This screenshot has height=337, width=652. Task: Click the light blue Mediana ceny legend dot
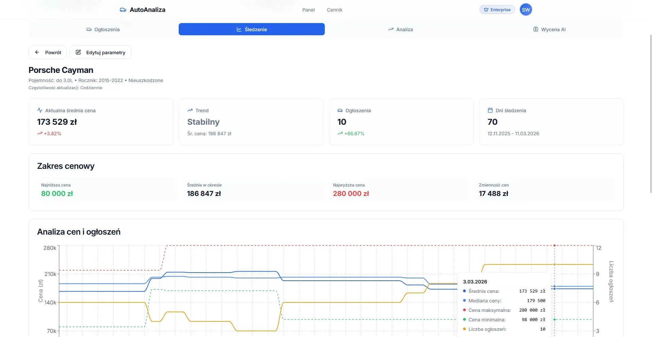(464, 300)
